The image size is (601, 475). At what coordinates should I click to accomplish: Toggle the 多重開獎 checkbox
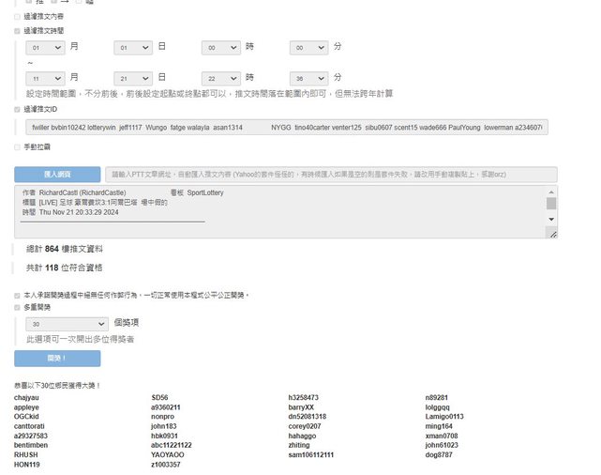tap(17, 307)
